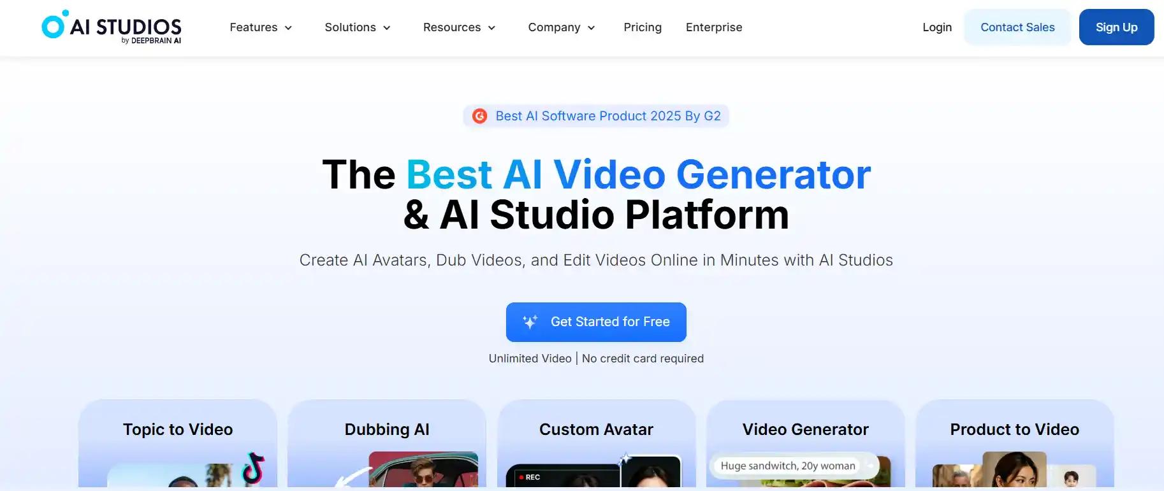Viewport: 1164px width, 491px height.
Task: Click the AI Studios logo
Action: coord(112,27)
